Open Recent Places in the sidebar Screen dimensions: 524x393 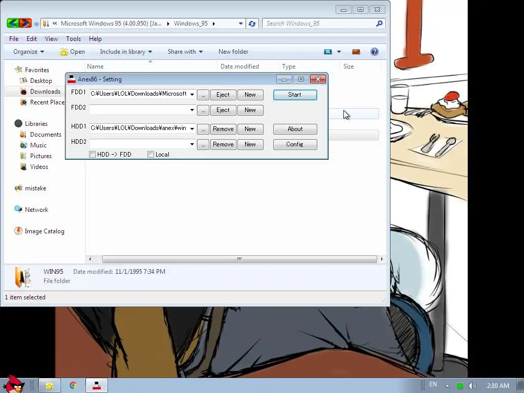[42, 102]
